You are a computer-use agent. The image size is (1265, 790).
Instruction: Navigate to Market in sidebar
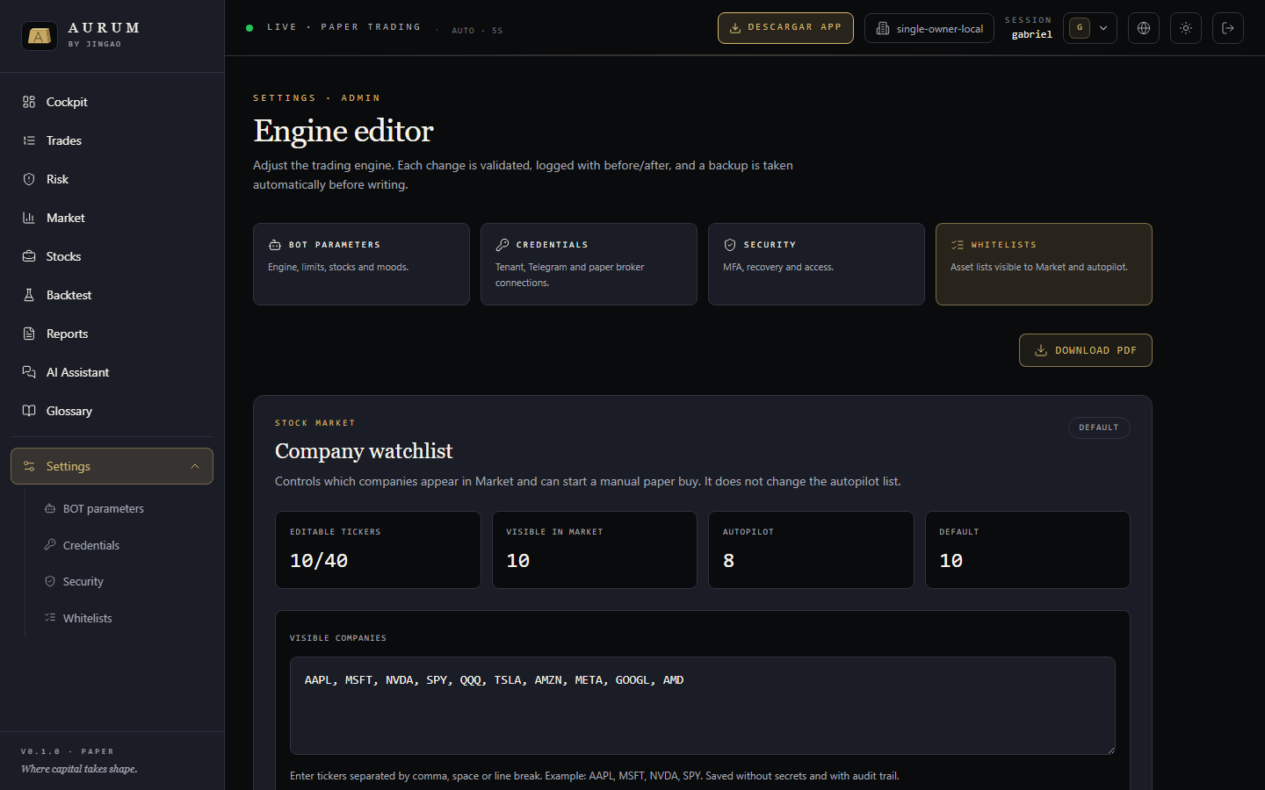(x=112, y=218)
